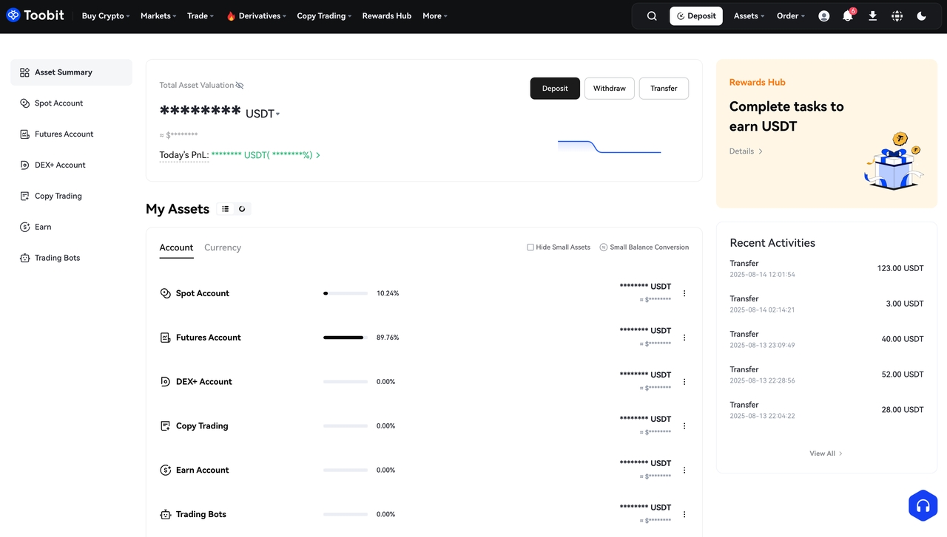Click the DEX+ Account 0.00% progress bar

point(346,382)
